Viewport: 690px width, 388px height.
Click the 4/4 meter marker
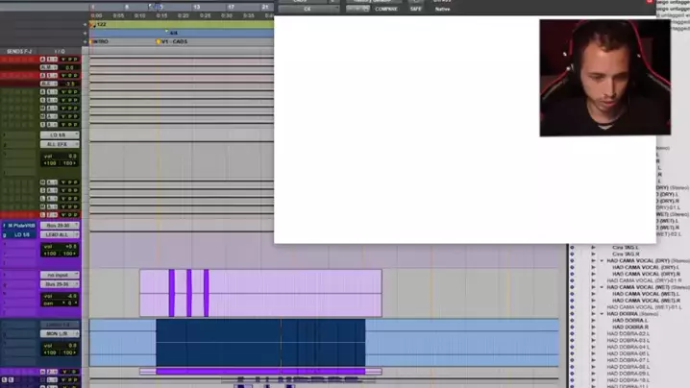tap(173, 33)
